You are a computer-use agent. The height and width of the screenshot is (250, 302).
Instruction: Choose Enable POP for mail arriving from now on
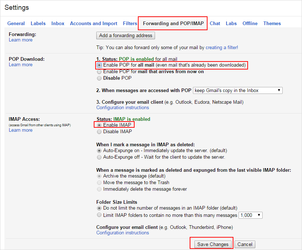[99, 72]
